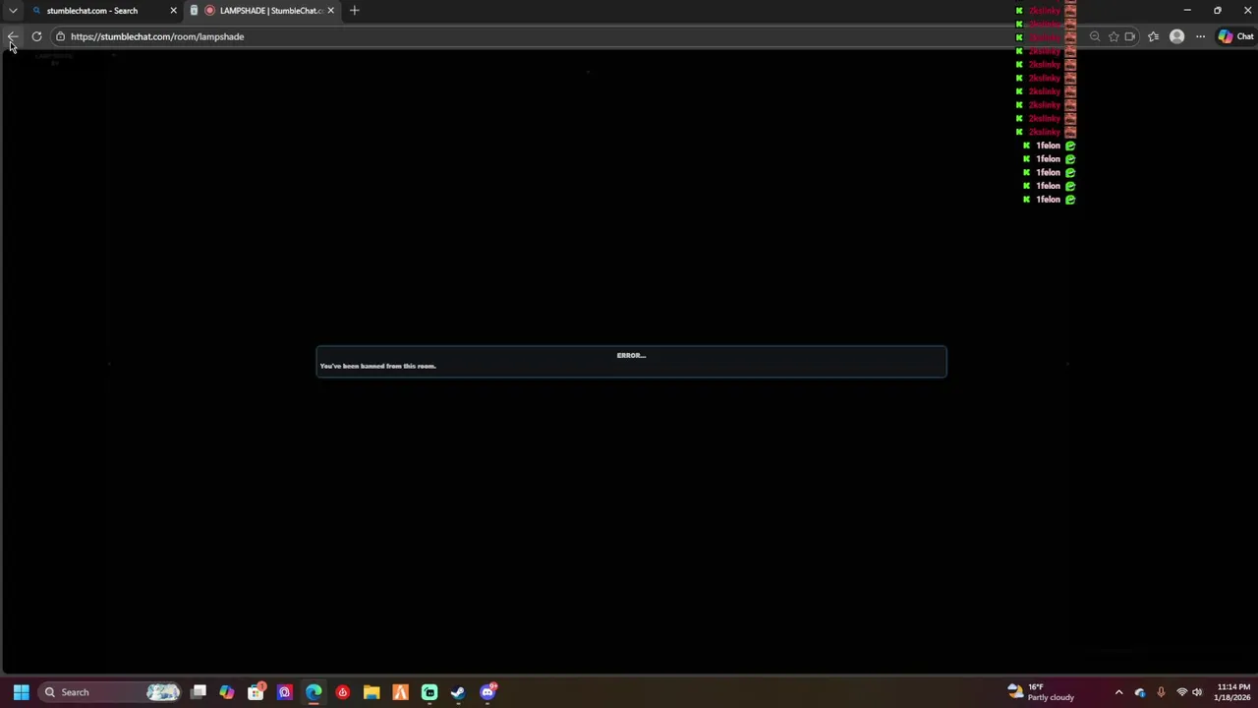Click the zoom out magnifier in address bar
This screenshot has height=708, width=1258.
point(1095,36)
